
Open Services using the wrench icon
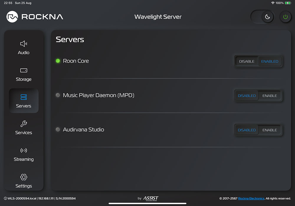tap(24, 124)
